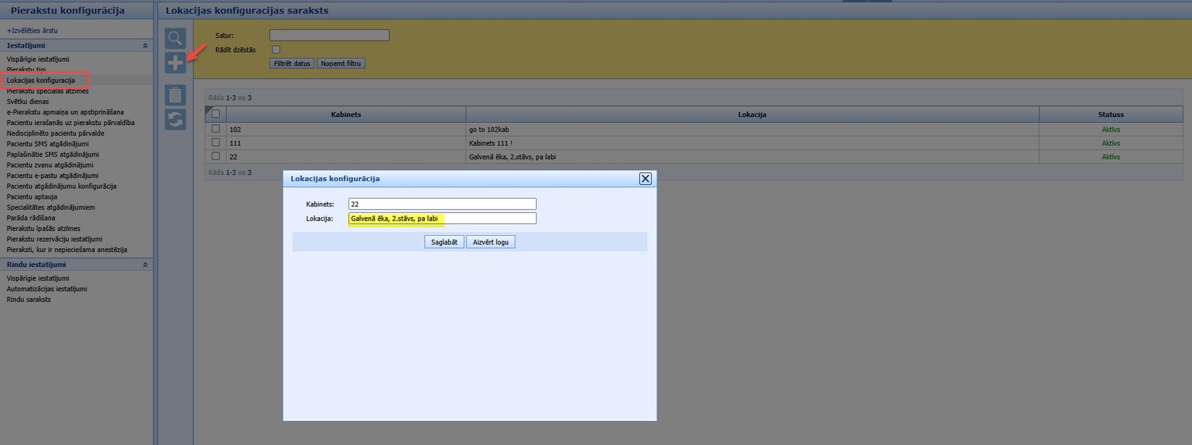The image size is (1192, 445).
Task: Click the Aizvērt logu button
Action: click(x=490, y=242)
